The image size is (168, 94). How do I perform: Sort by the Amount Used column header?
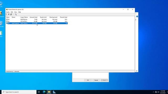pos(33,17)
